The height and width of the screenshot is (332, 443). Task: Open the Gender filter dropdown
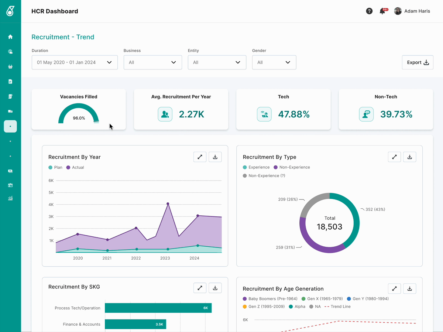point(274,62)
